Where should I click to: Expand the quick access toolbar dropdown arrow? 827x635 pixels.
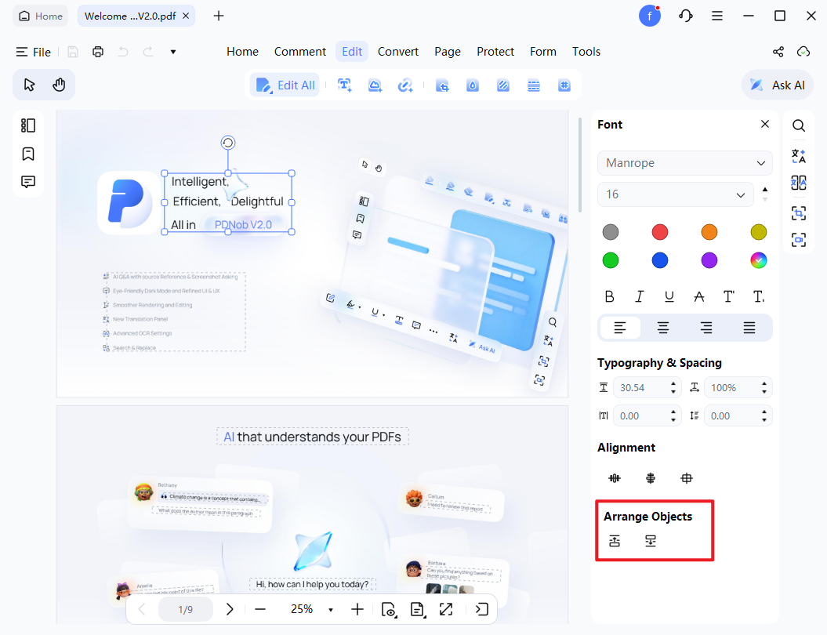(173, 52)
